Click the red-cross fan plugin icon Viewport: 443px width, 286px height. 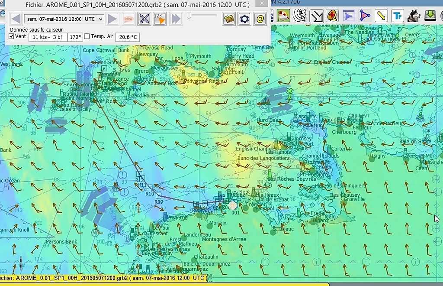(332, 16)
